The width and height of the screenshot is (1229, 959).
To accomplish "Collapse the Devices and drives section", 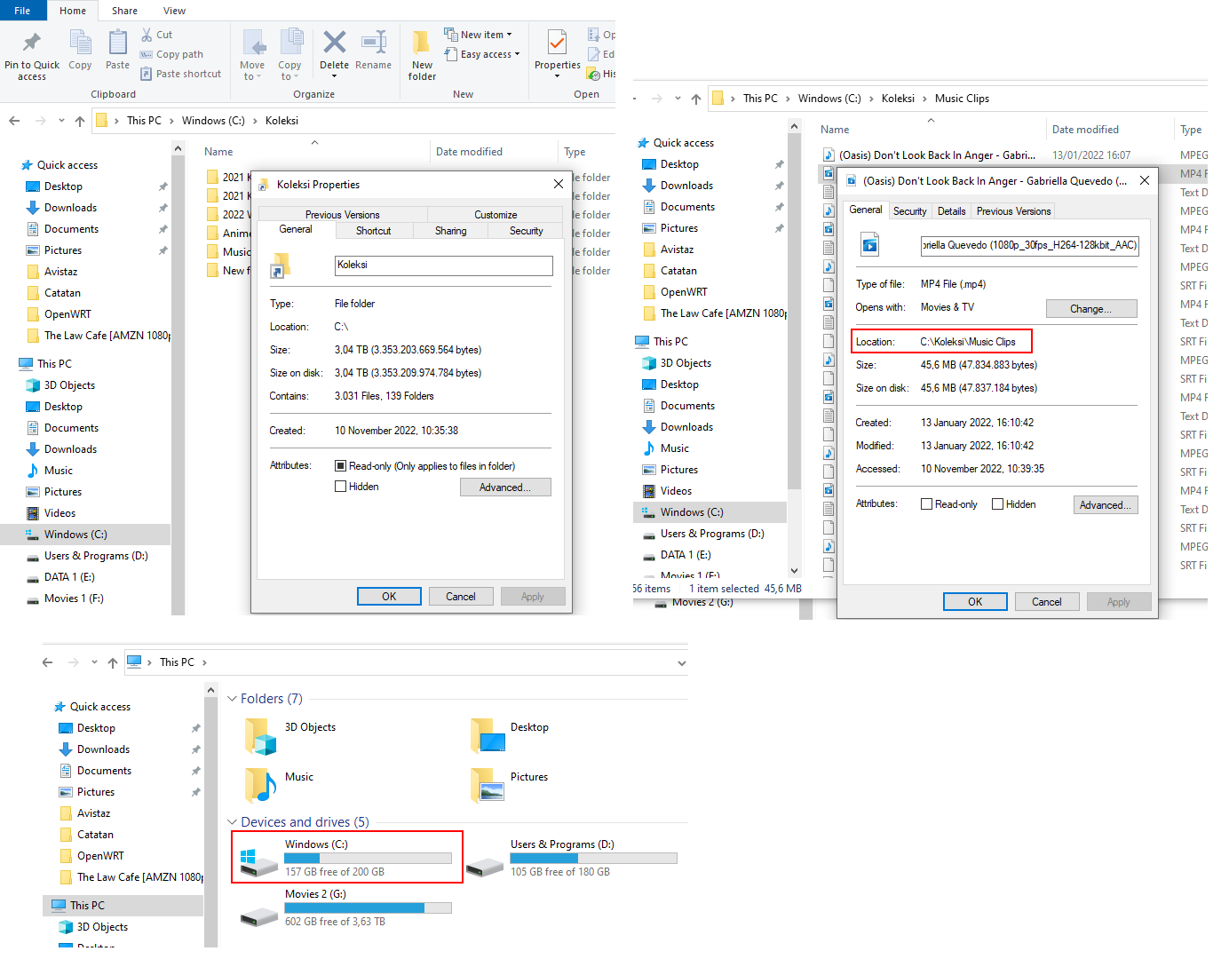I will click(x=233, y=821).
